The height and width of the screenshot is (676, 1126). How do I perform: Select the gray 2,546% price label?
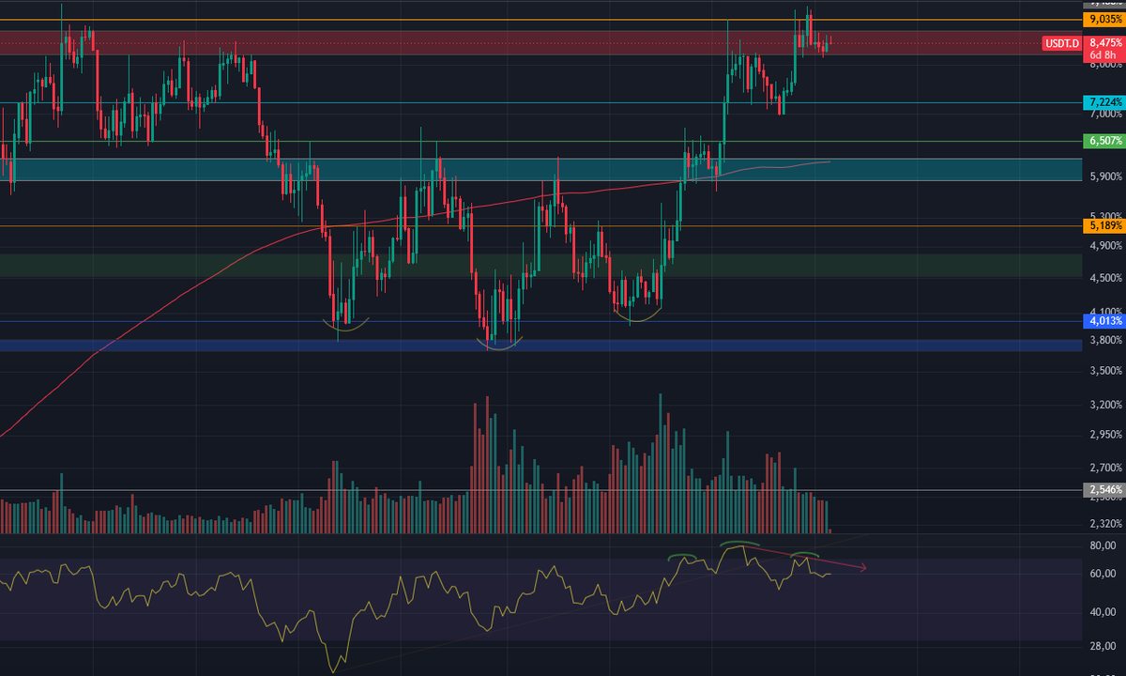point(1103,489)
